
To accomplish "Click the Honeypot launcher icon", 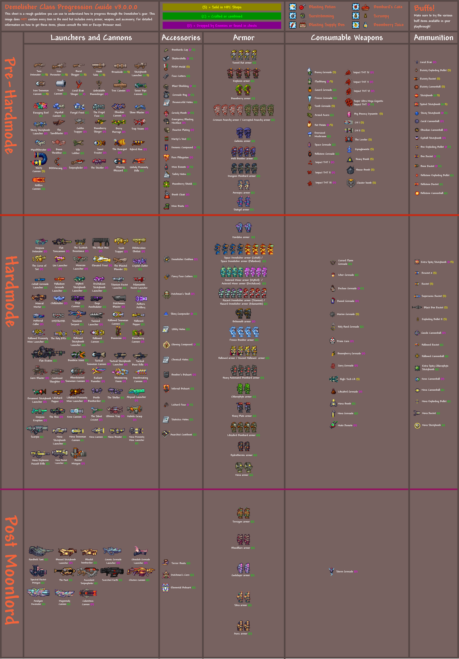I will click(120, 143).
